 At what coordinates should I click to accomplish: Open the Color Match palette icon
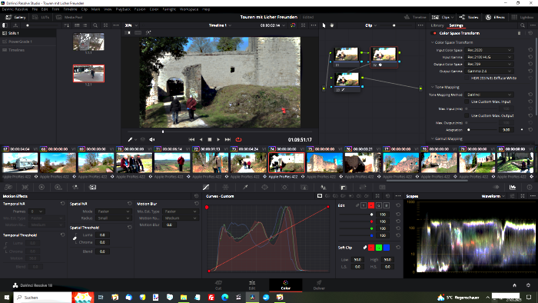[25, 188]
